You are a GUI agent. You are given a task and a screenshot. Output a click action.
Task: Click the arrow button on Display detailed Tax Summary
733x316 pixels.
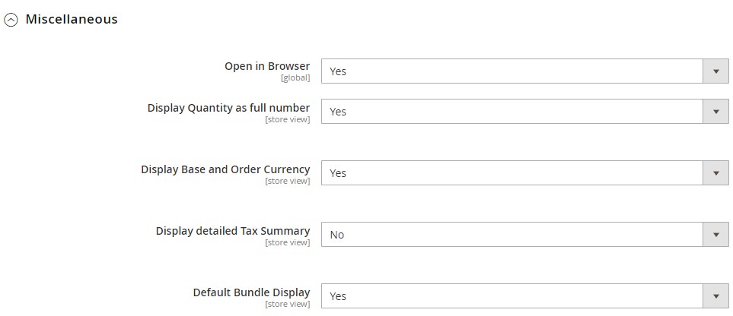point(715,235)
